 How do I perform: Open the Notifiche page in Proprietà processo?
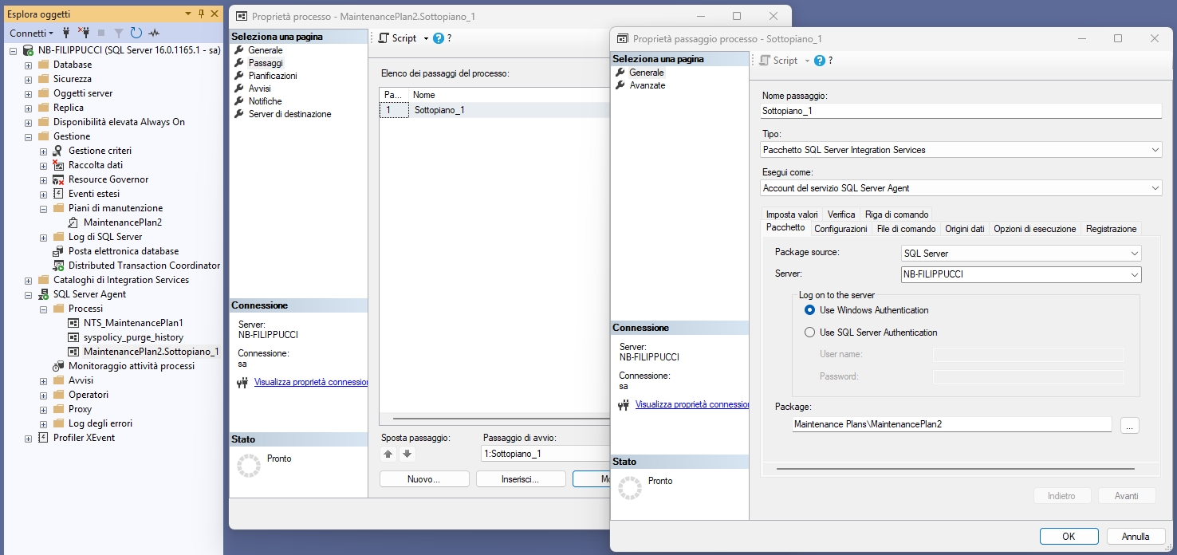click(265, 101)
